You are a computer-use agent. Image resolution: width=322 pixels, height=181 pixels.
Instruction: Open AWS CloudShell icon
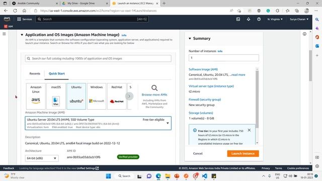(238, 19)
